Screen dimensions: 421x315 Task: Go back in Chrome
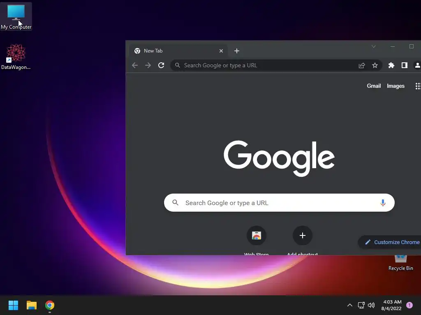(135, 65)
